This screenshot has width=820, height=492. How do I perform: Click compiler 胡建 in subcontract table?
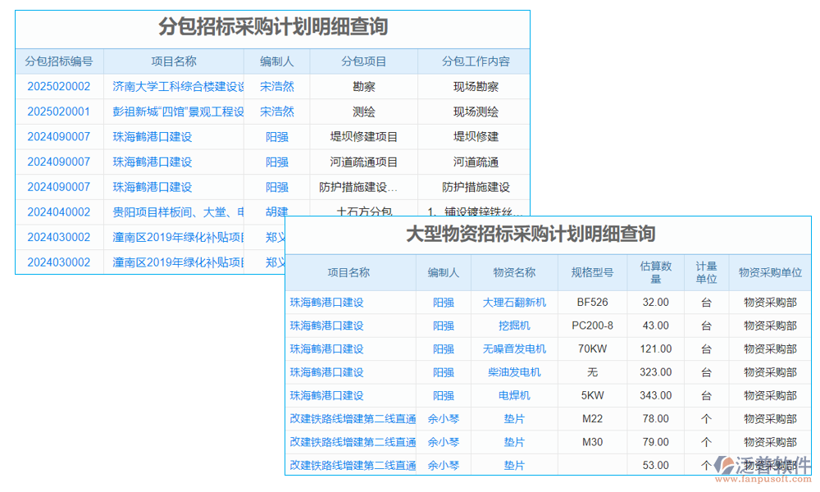click(277, 212)
